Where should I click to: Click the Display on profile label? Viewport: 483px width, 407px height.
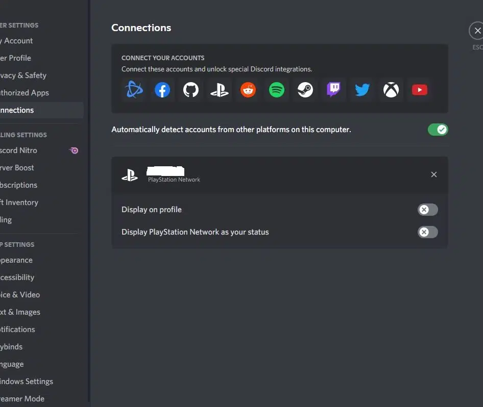[x=152, y=210]
